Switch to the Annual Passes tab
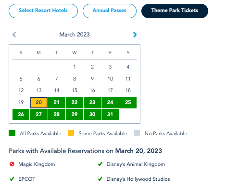Screen dimensions: 239x188 click(110, 11)
